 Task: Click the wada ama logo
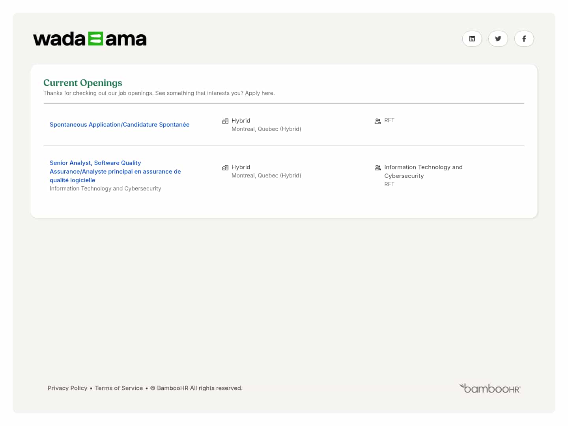click(x=90, y=39)
